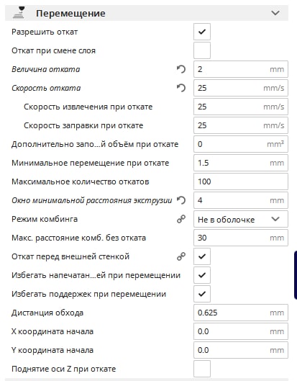This screenshot has height=381, width=297.
Task: Reset Окно минимальной расстояния экструзии value
Action: click(x=181, y=200)
